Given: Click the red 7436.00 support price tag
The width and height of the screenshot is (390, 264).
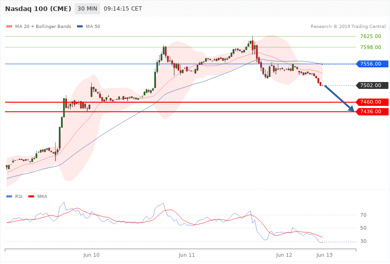Looking at the screenshot, I should point(373,112).
